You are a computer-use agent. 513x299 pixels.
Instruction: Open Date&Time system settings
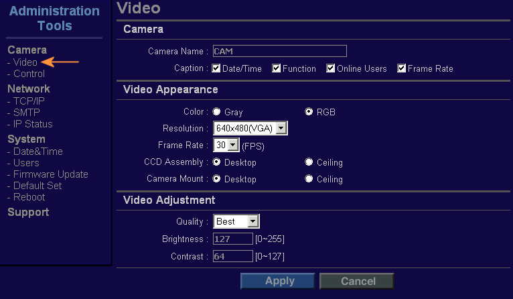click(38, 152)
